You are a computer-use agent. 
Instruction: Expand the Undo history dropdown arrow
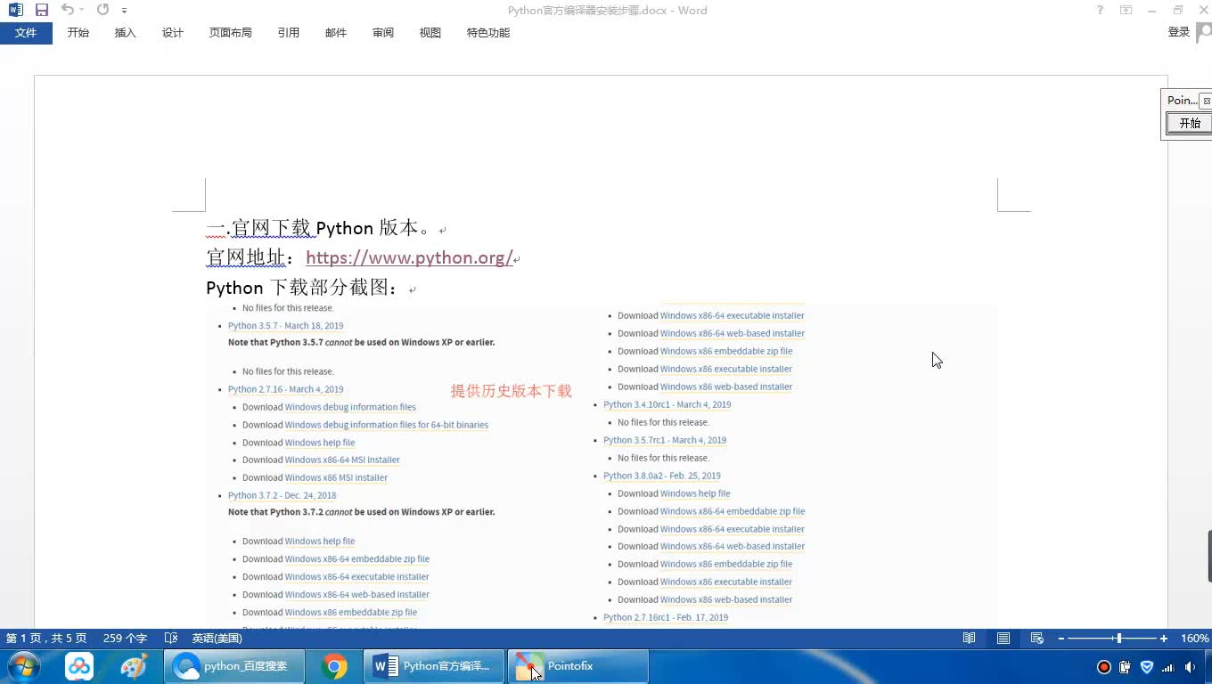tap(82, 10)
